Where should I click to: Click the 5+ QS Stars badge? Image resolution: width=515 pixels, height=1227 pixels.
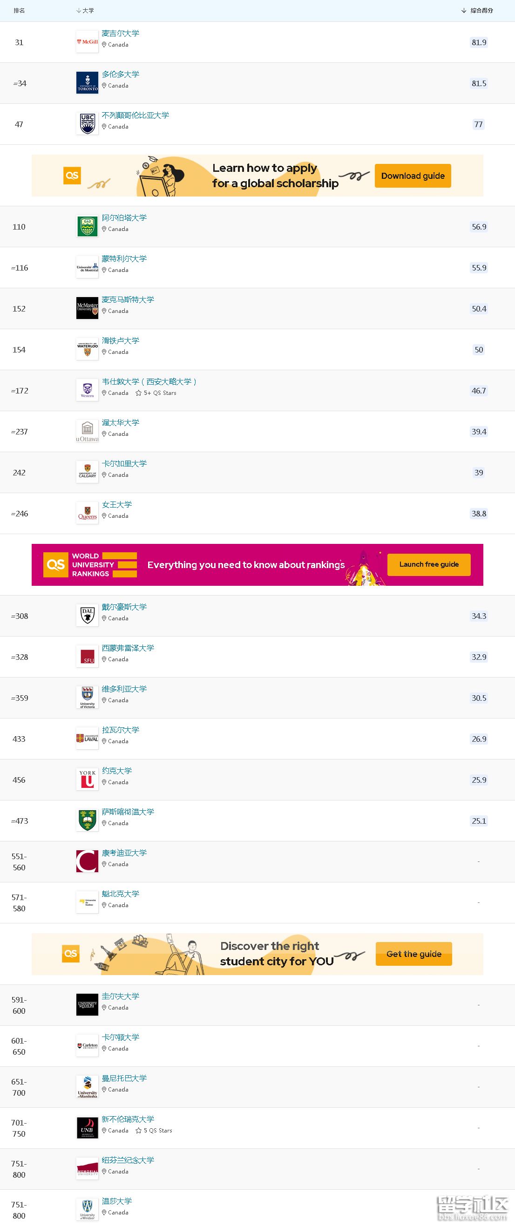tap(156, 393)
